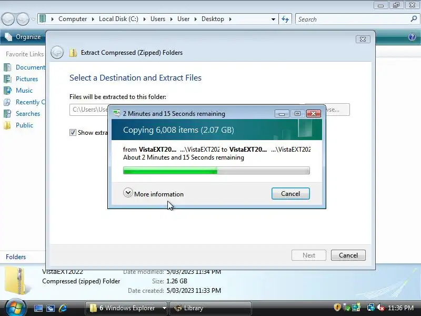
Task: Cancel the file copy operation
Action: pos(290,194)
